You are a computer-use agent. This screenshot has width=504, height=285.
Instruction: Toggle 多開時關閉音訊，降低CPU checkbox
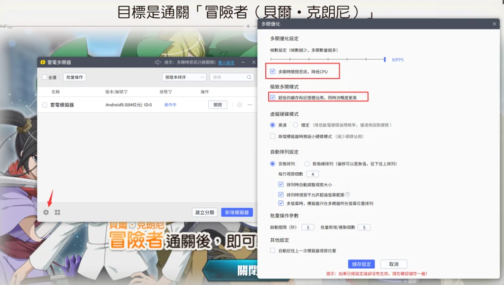tap(273, 71)
